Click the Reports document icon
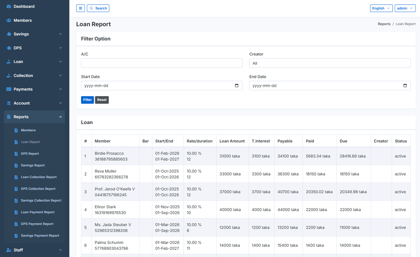This screenshot has width=420, height=257. tap(9, 117)
